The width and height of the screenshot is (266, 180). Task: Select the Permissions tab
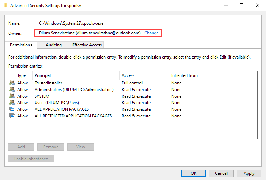[x=21, y=45]
